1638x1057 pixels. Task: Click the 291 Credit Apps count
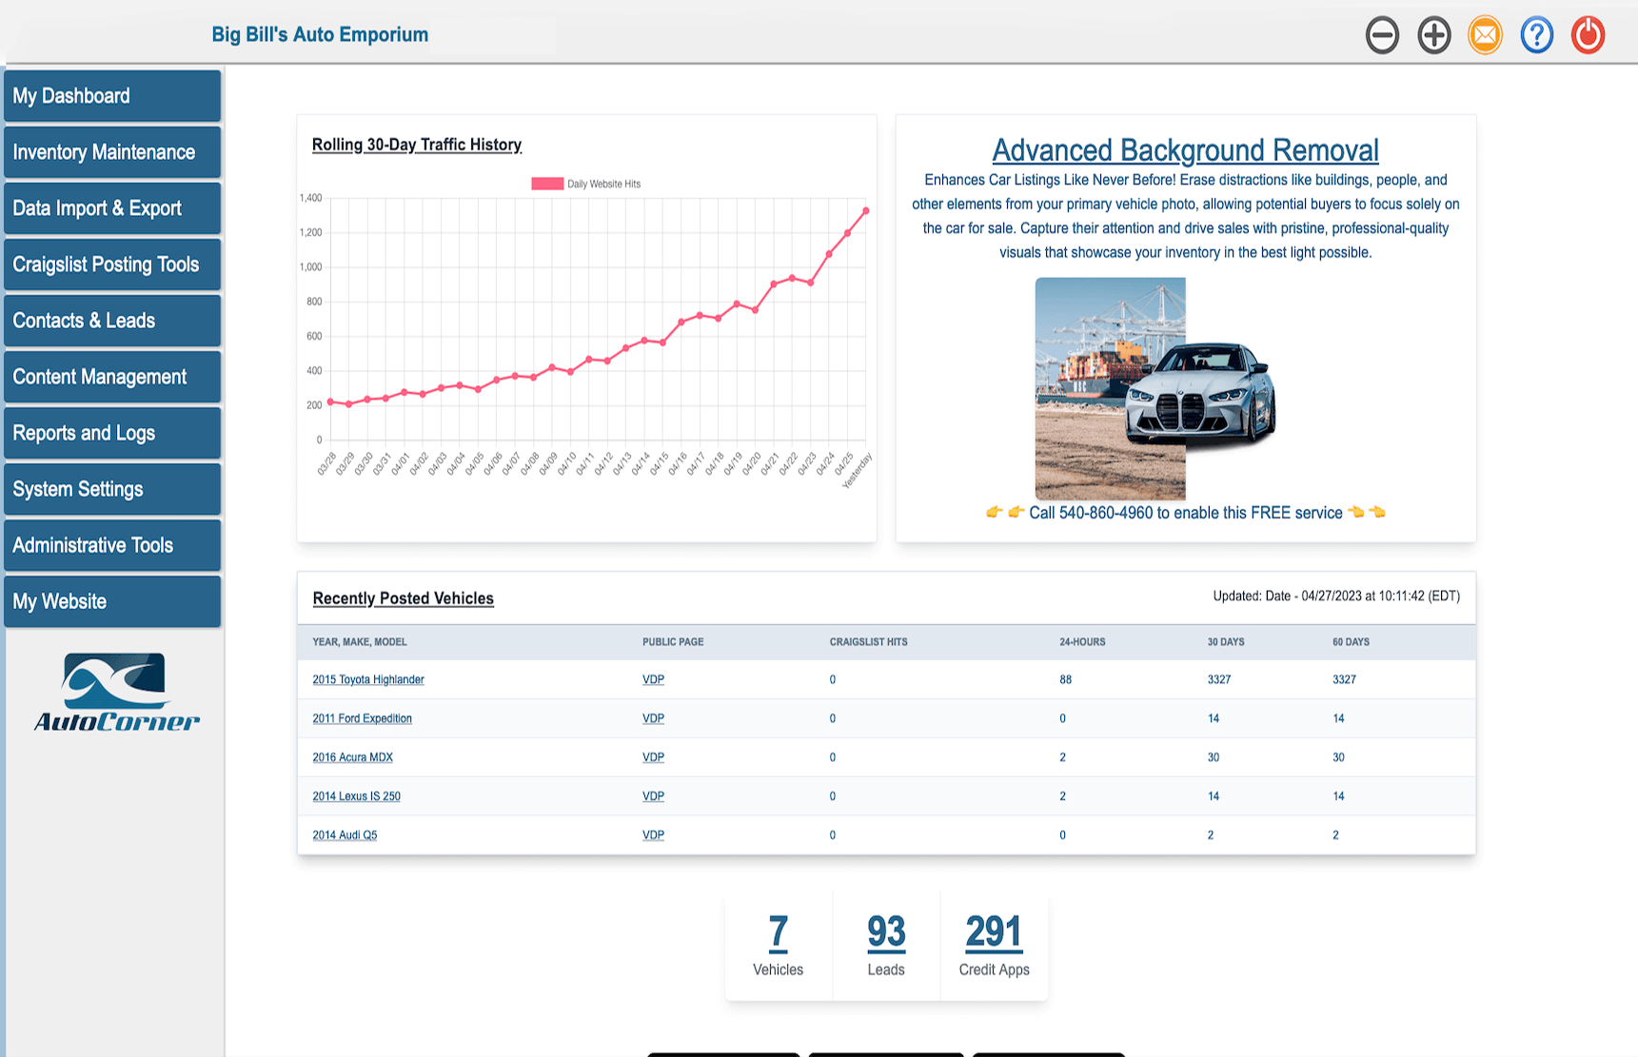[x=994, y=932]
